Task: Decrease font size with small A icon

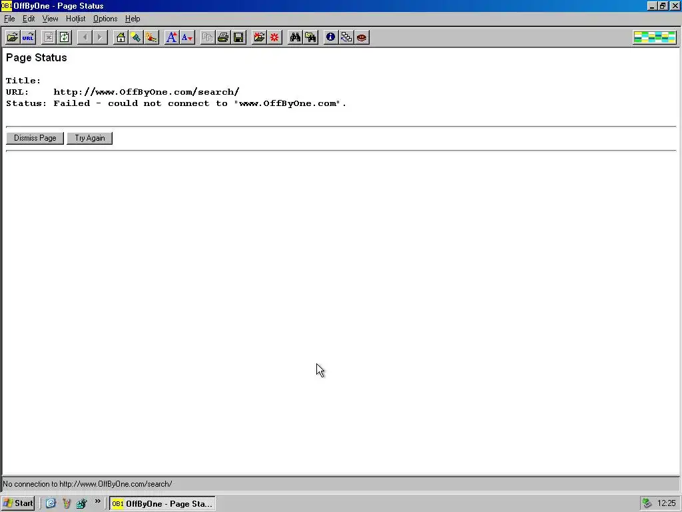Action: click(x=187, y=37)
